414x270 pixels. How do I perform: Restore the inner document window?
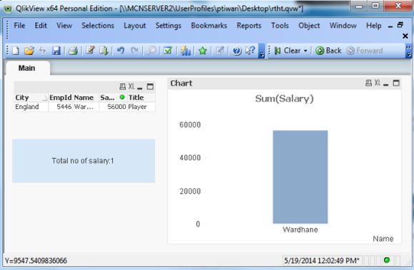[400, 25]
